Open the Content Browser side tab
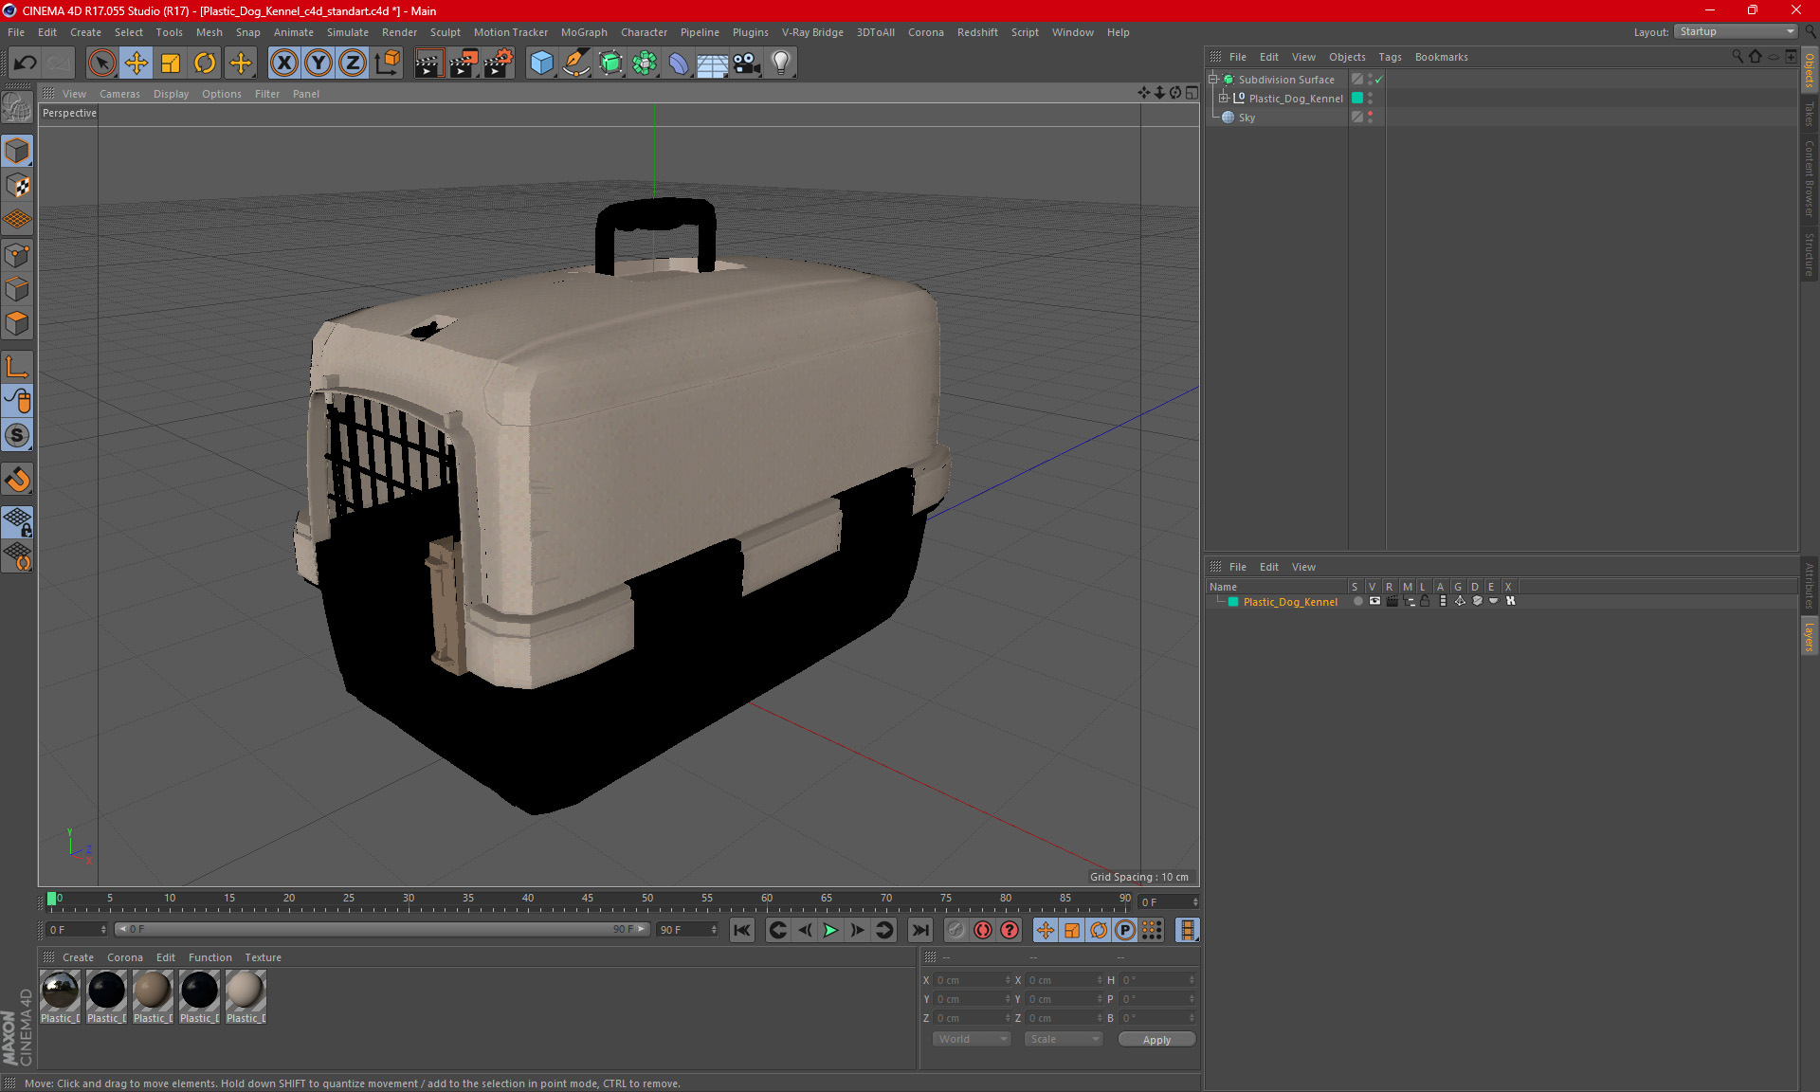This screenshot has width=1820, height=1092. (1810, 178)
